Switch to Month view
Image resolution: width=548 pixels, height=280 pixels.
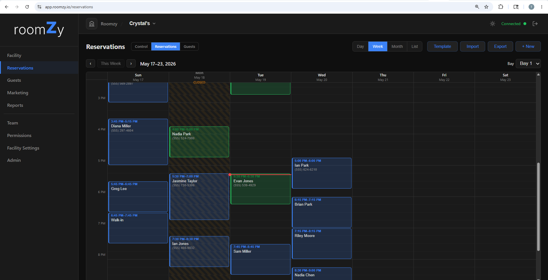point(397,46)
